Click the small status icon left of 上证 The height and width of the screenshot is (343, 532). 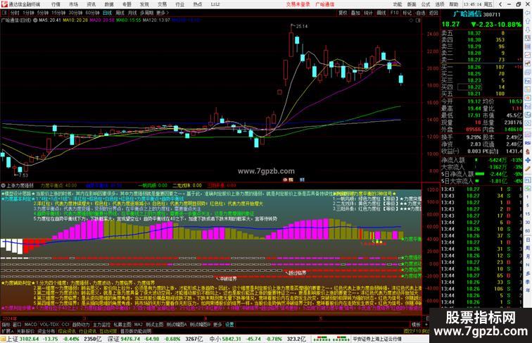tap(3, 339)
